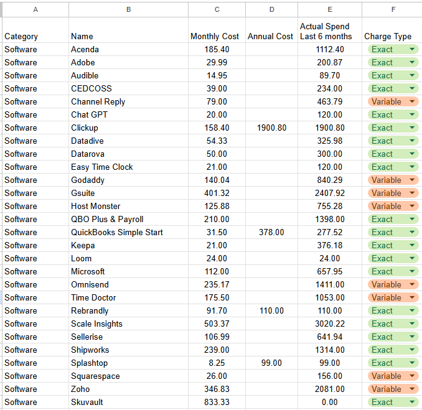Open Charge Type dropdown for Skuvault

(393, 402)
